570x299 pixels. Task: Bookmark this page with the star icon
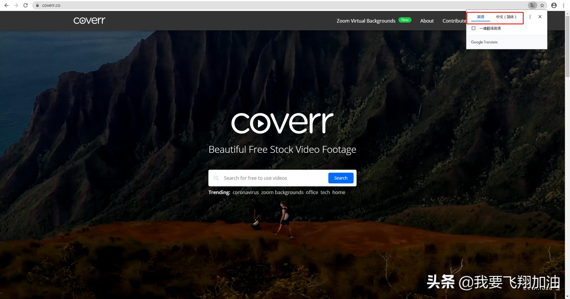click(x=542, y=5)
